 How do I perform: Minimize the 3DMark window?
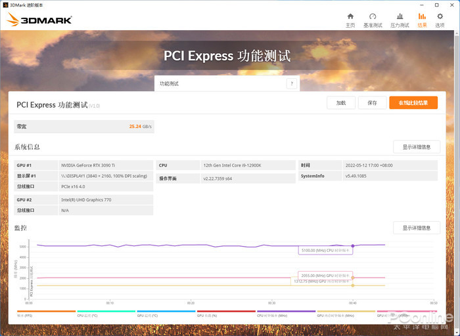click(x=422, y=5)
